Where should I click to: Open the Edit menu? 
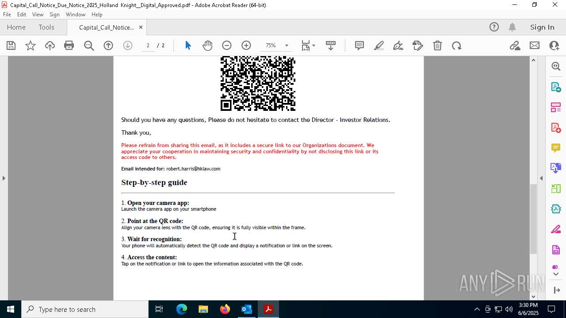tap(22, 15)
